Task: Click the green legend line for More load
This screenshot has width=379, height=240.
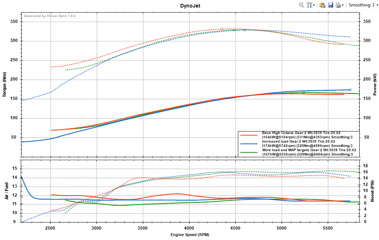Action: click(x=249, y=153)
